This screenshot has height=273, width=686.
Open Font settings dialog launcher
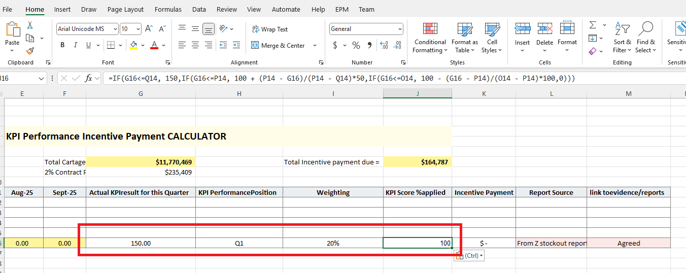167,62
